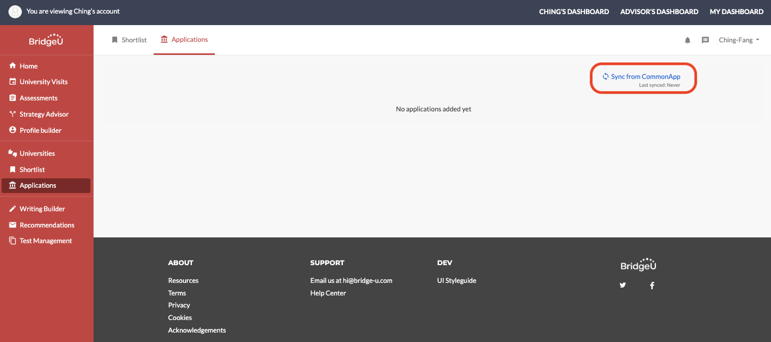771x342 pixels.
Task: Open Test Management in the sidebar
Action: 46,241
